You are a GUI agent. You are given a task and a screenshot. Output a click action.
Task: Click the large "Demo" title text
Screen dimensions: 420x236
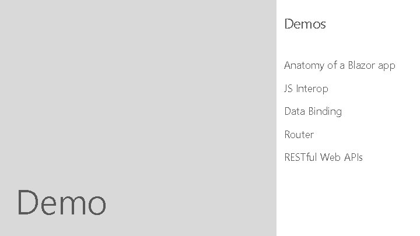[62, 203]
